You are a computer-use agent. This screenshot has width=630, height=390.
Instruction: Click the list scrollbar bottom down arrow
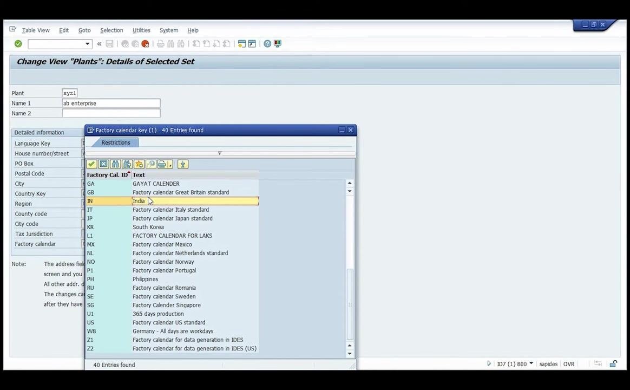coord(350,354)
